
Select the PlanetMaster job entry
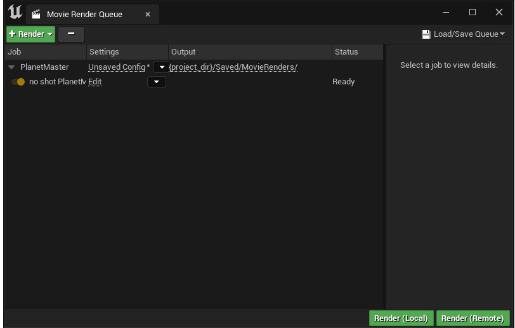[x=44, y=67]
